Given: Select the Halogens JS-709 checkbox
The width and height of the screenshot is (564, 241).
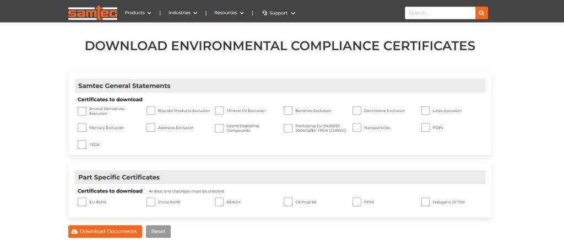Looking at the screenshot, I should click(x=426, y=202).
